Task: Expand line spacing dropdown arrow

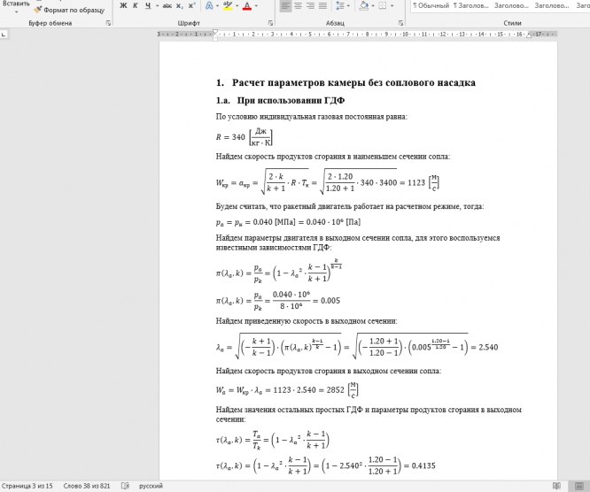Action: [348, 6]
